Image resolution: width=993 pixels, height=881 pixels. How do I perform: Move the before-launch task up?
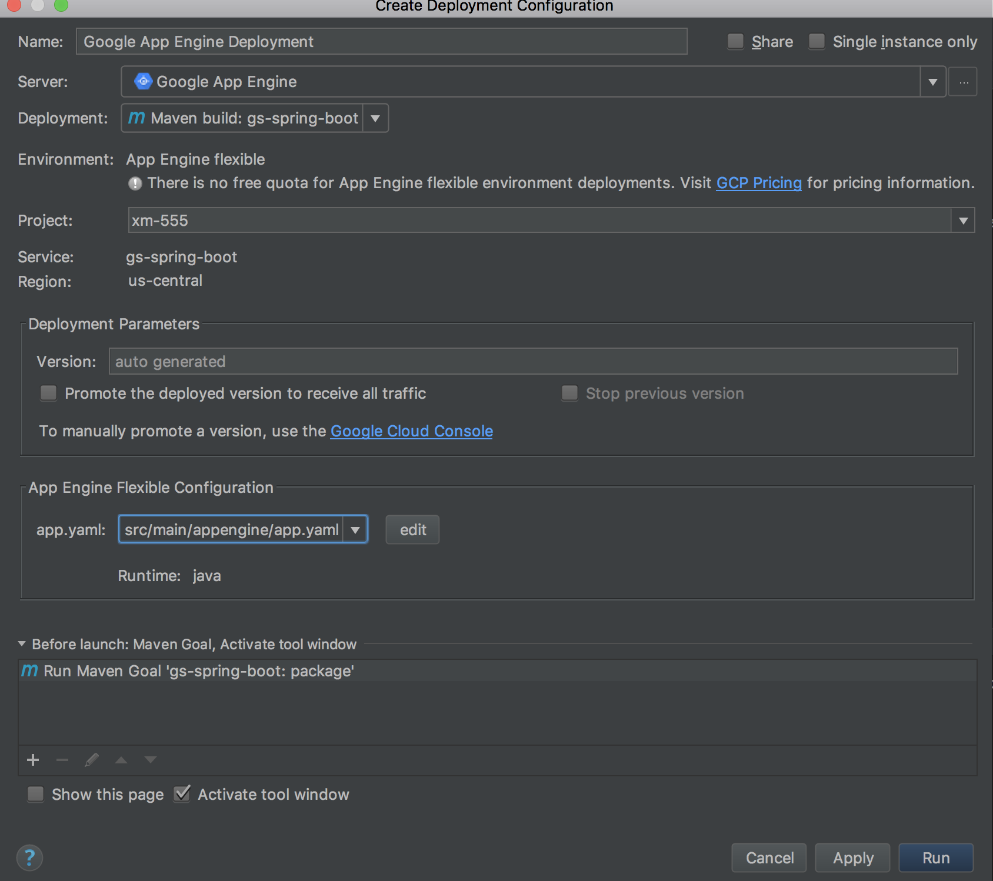121,759
